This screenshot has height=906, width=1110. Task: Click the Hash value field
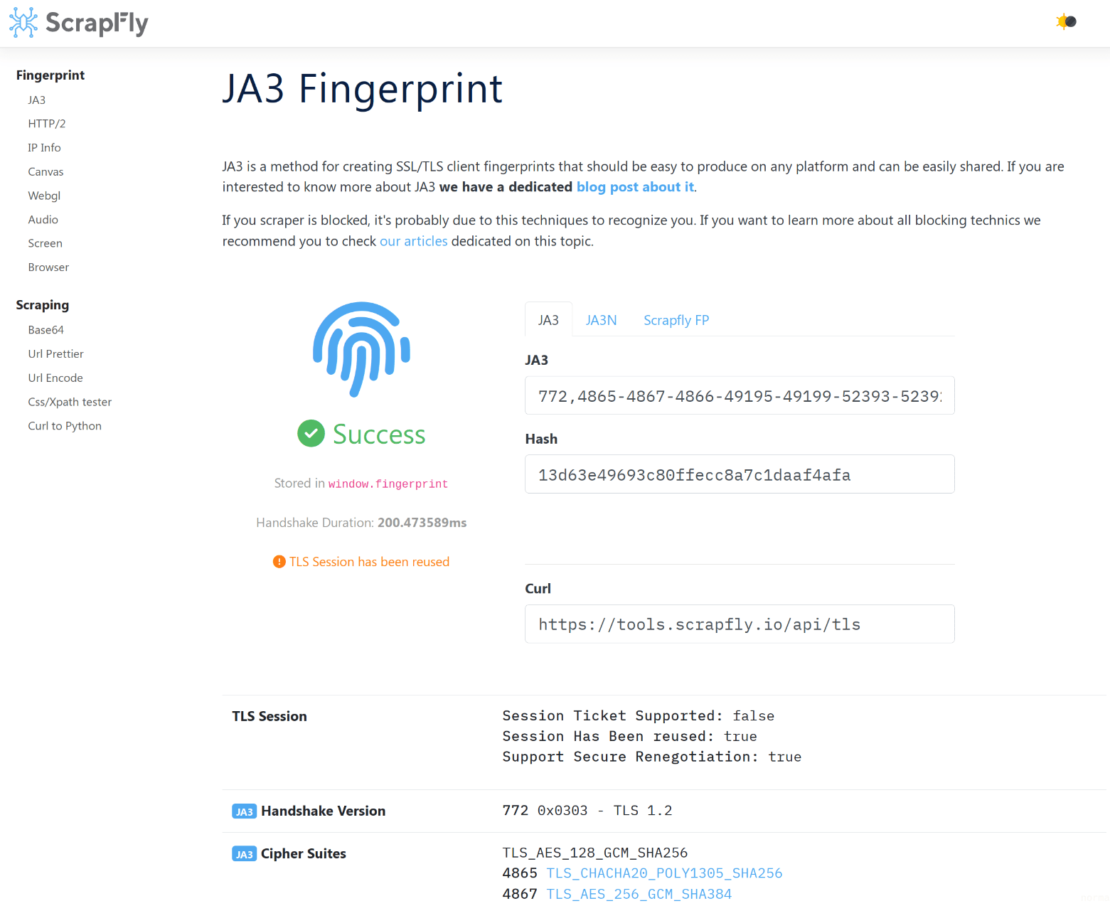[740, 474]
